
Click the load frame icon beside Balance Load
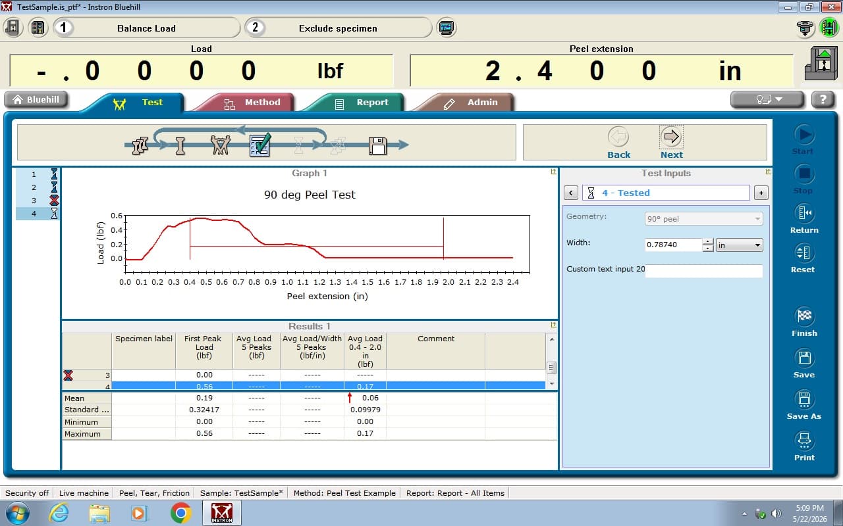13,28
